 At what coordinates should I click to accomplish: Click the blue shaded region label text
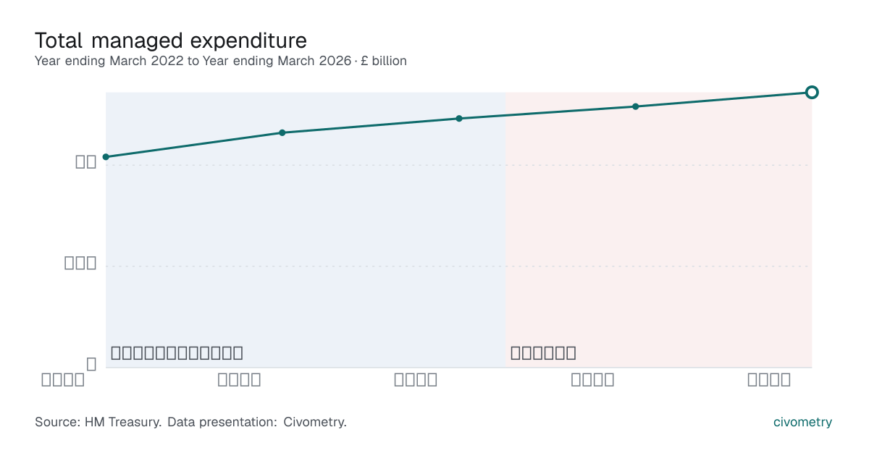click(x=177, y=353)
